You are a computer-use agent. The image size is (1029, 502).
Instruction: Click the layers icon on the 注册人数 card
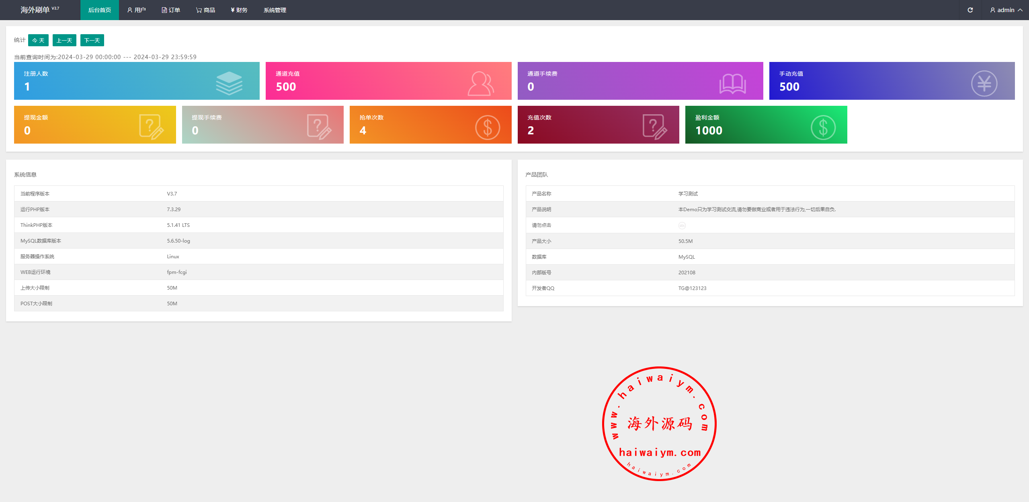pos(229,83)
